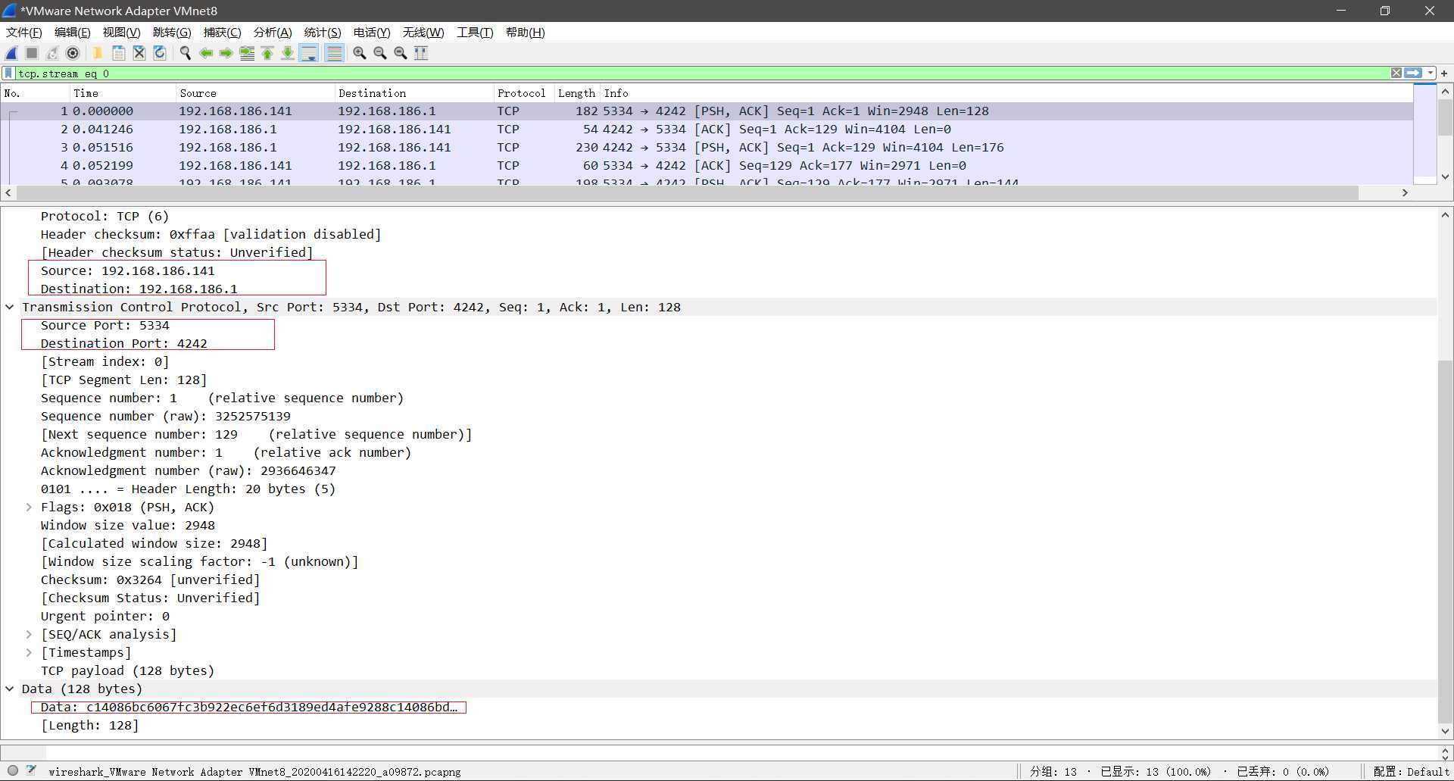Find a packet with the magnifier icon
Image resolution: width=1454 pixels, height=781 pixels.
click(186, 53)
